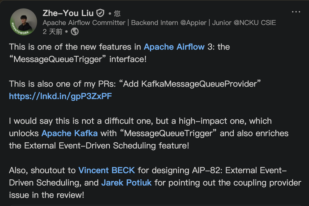Click the '您' label next to the name
The image size is (309, 206).
[117, 14]
